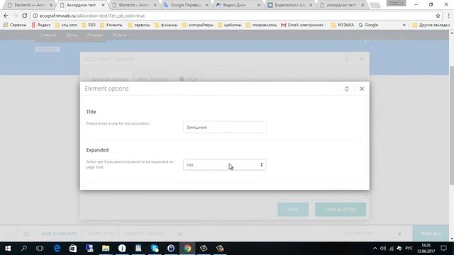Open Skype from the taskbar
The width and height of the screenshot is (454, 255).
pos(155,248)
